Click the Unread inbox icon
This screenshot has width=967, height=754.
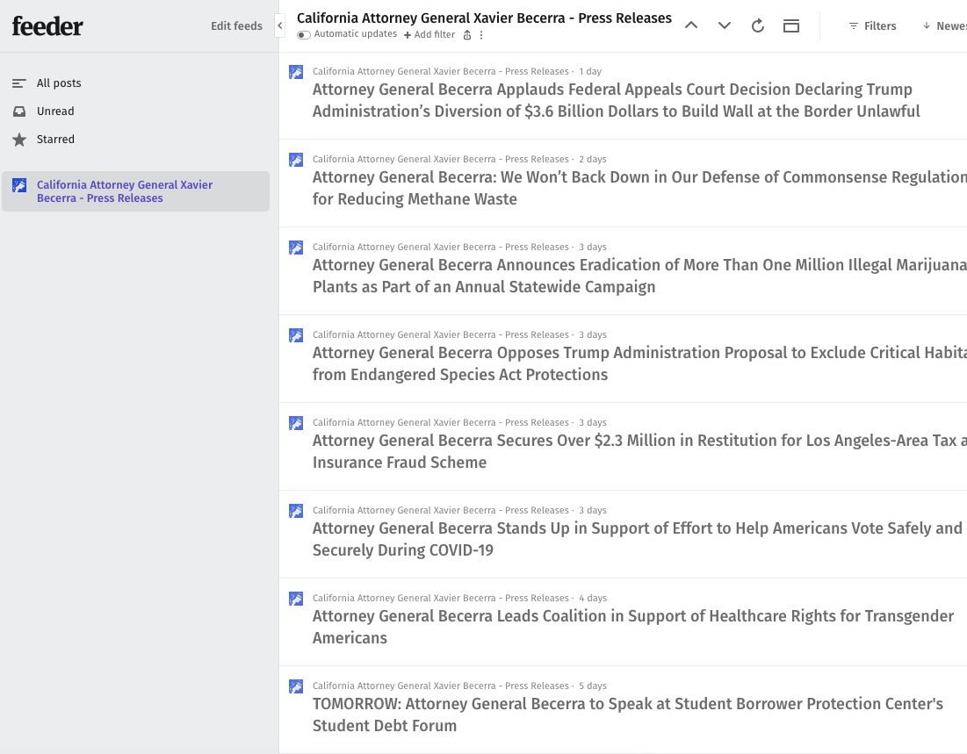(x=19, y=111)
